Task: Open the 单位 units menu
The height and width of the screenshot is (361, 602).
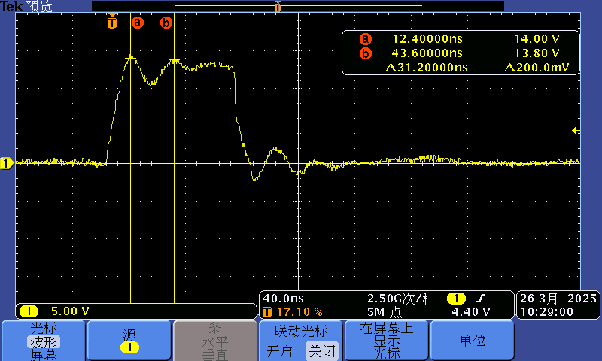Action: pos(472,341)
